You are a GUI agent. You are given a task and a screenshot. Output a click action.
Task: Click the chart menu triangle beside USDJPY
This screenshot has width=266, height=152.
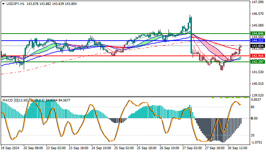click(x=4, y=4)
